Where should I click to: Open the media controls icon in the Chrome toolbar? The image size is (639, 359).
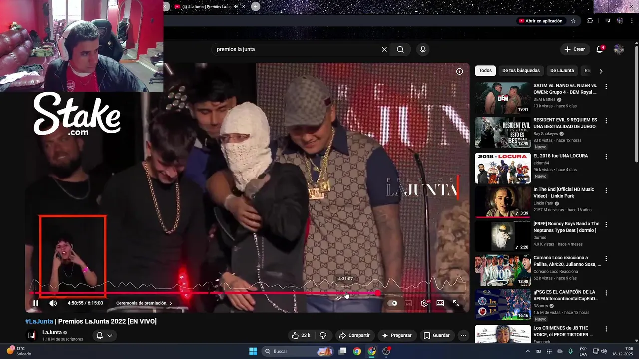pyautogui.click(x=608, y=21)
